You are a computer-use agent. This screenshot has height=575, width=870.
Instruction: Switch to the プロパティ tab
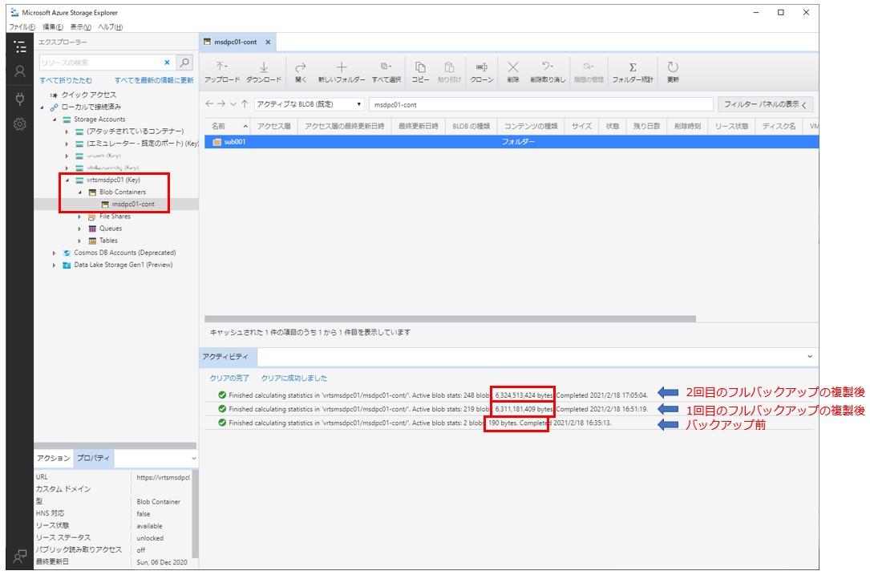[x=93, y=458]
